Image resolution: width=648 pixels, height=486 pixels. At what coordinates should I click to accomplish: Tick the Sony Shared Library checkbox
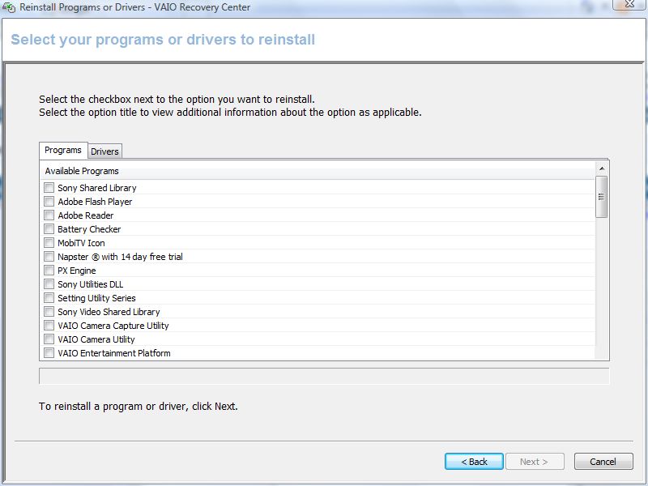[49, 188]
